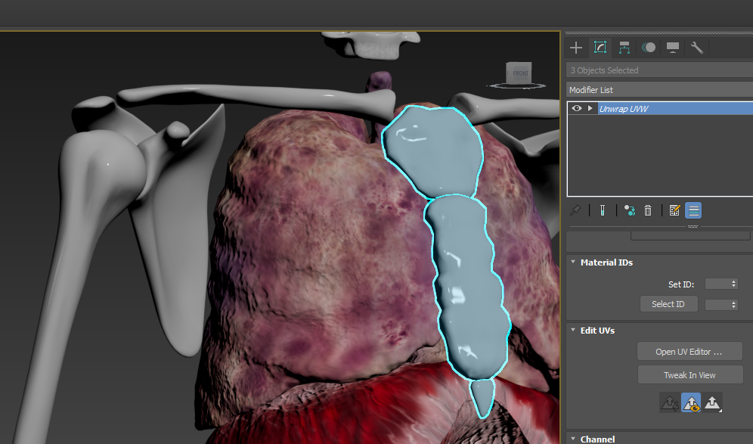753x444 pixels.
Task: Open the planar map axis flyout icon
Action: pos(712,403)
